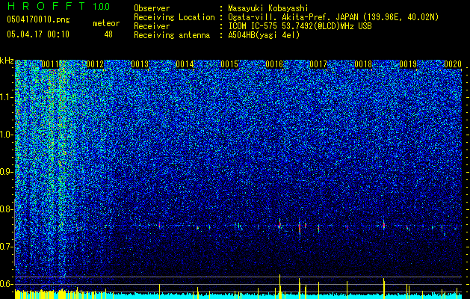Click the 0011 time marker
Image resolution: width=470 pixels, height=299 pixels.
50,64
